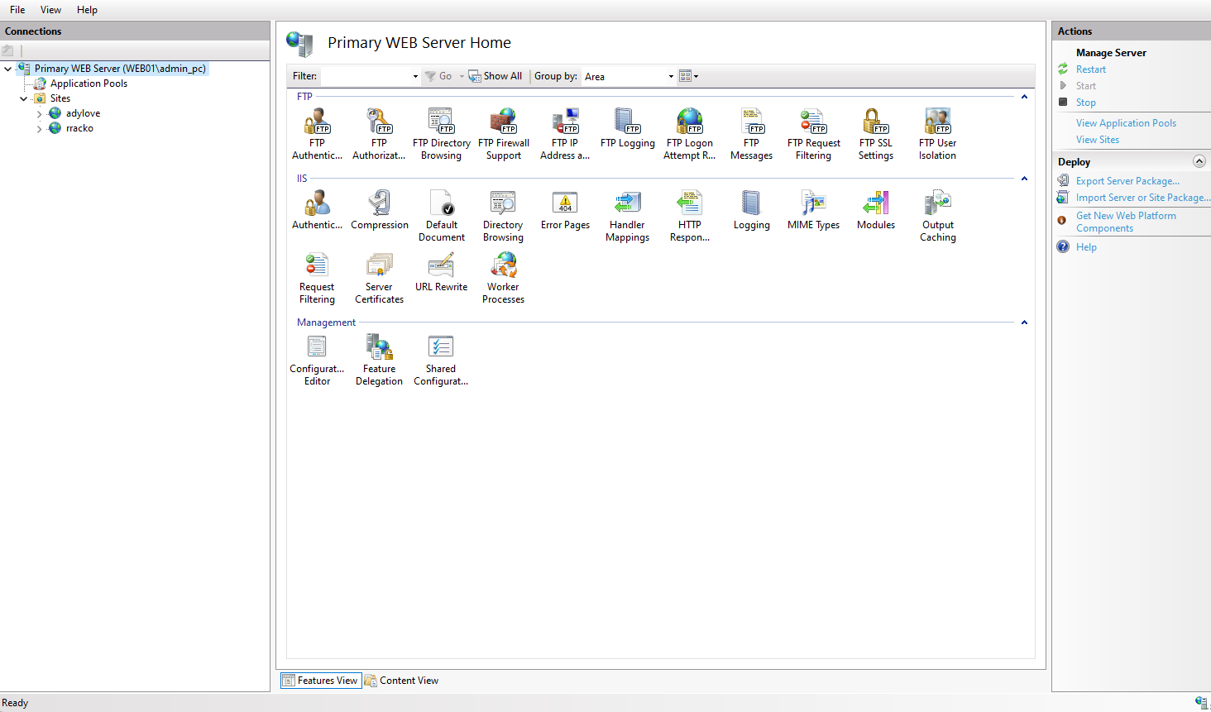Open HTTP Response Headers feature
Screen dimensions: 1211x712
pos(689,216)
